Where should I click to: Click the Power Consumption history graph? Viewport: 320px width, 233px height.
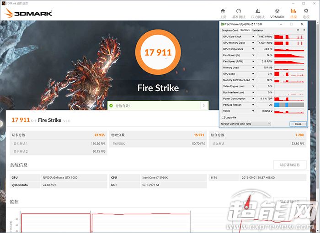click(289, 98)
